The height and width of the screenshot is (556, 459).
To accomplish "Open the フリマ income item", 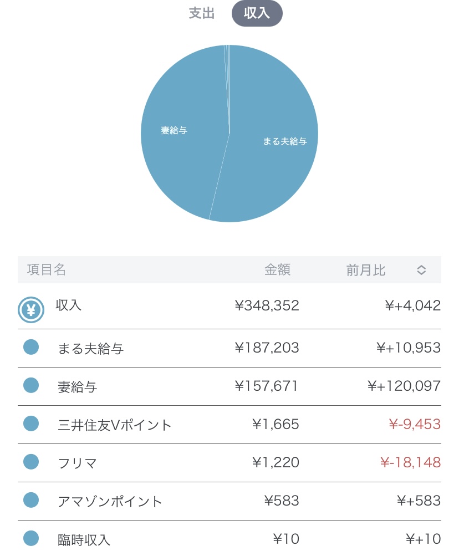I will 78,463.
